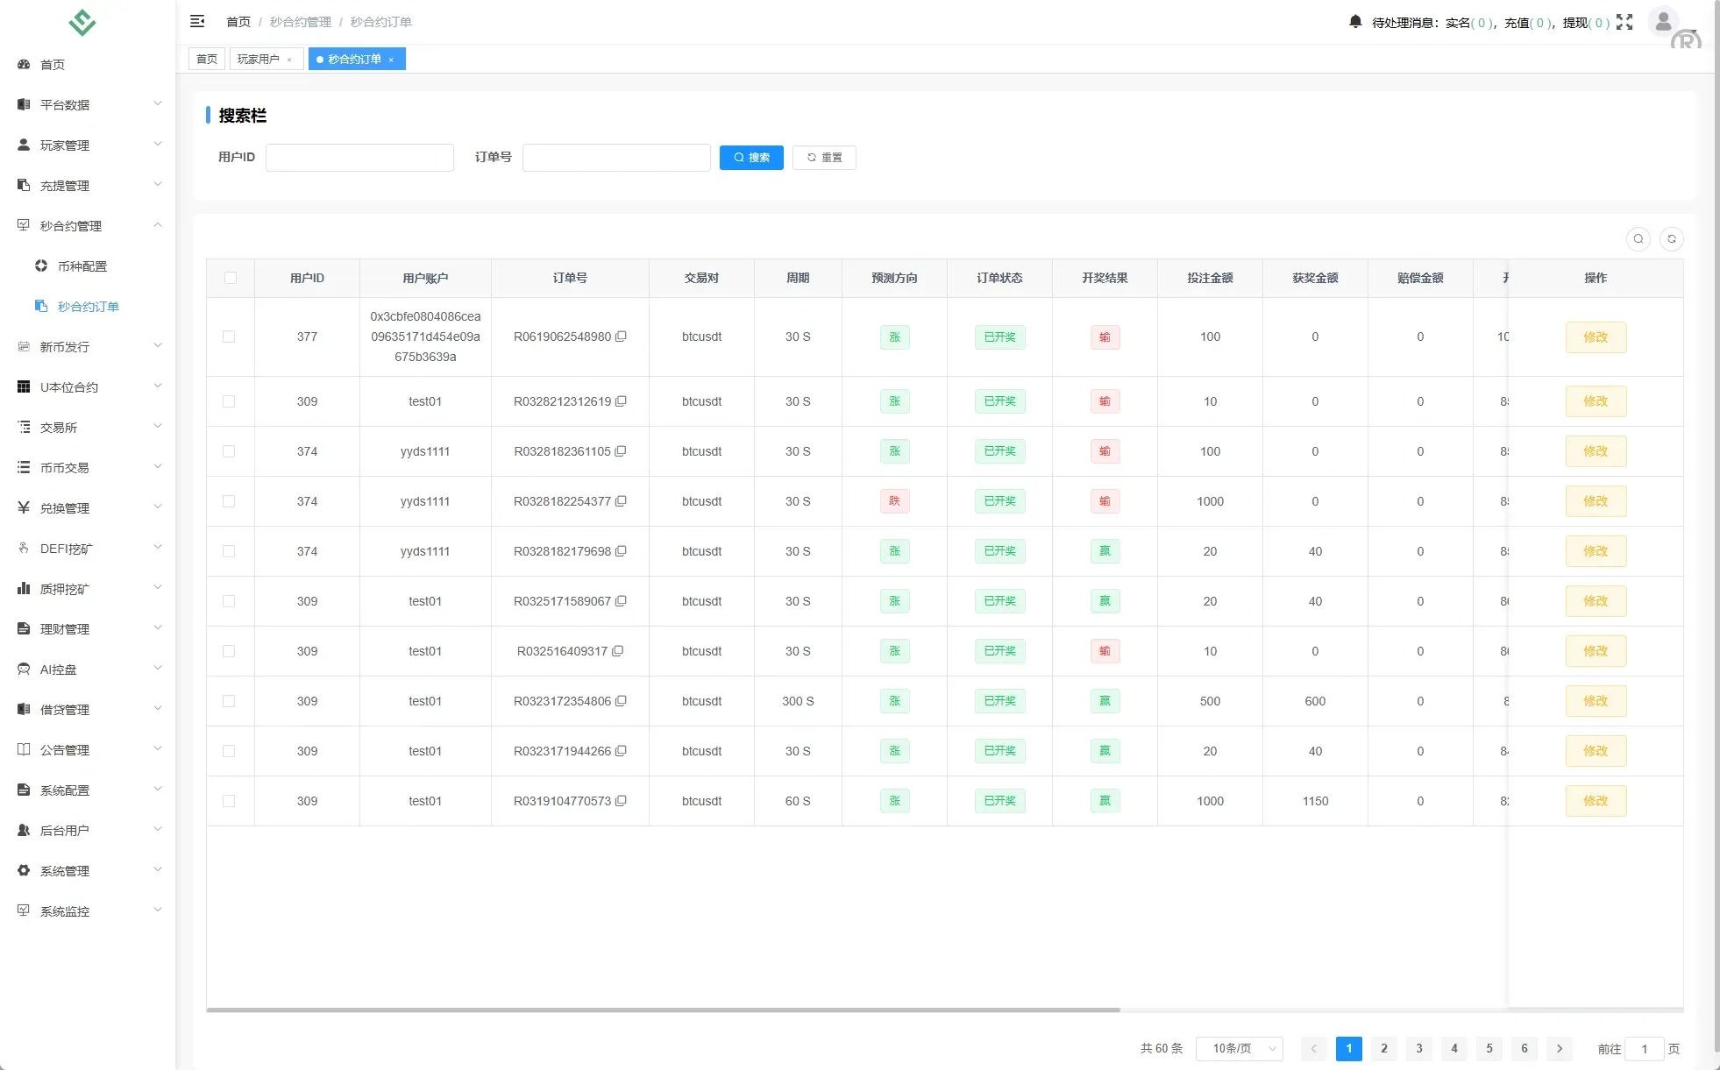Focus the 用户ID search input field

(x=359, y=158)
